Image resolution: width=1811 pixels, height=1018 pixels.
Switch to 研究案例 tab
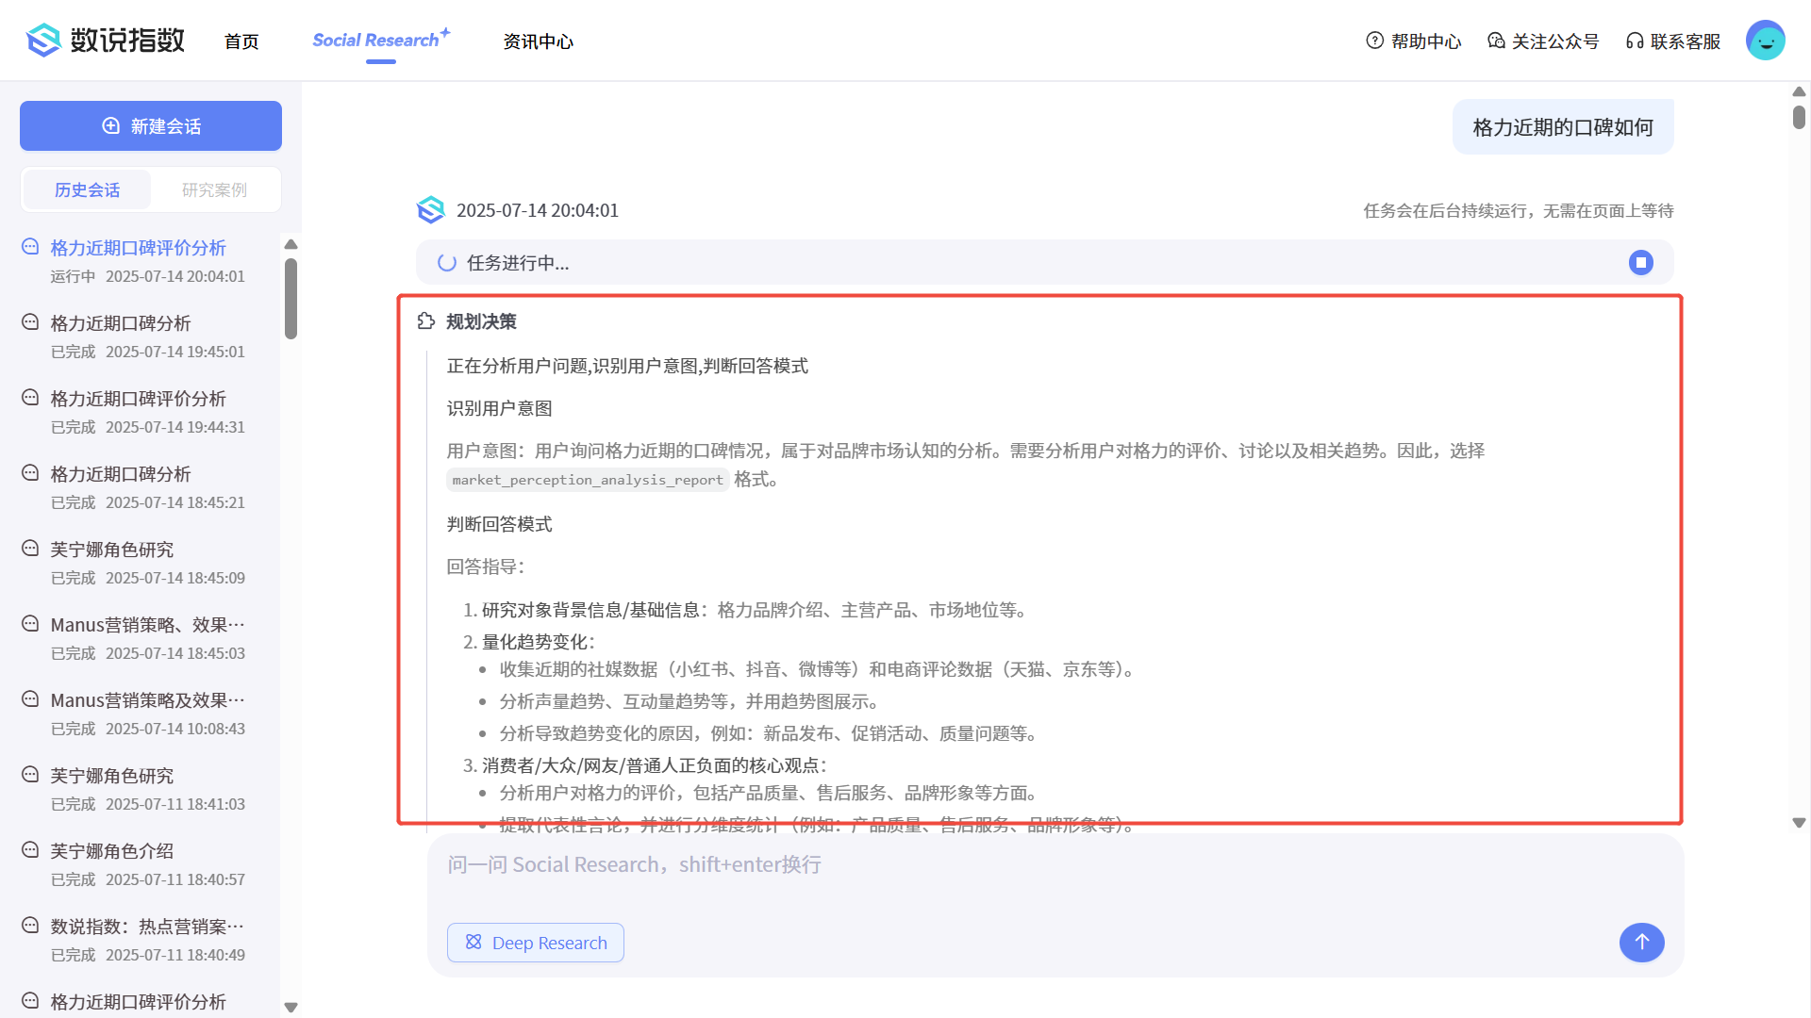point(214,189)
